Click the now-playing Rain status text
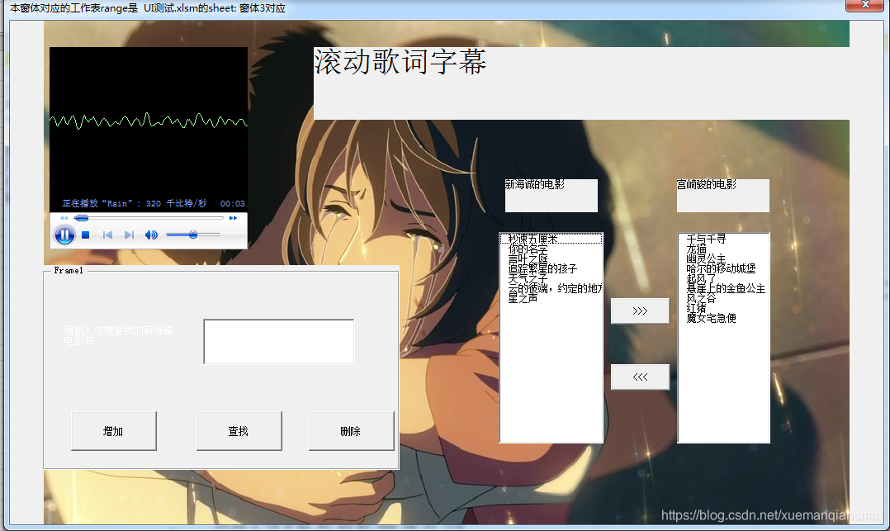This screenshot has height=531, width=890. pos(134,203)
